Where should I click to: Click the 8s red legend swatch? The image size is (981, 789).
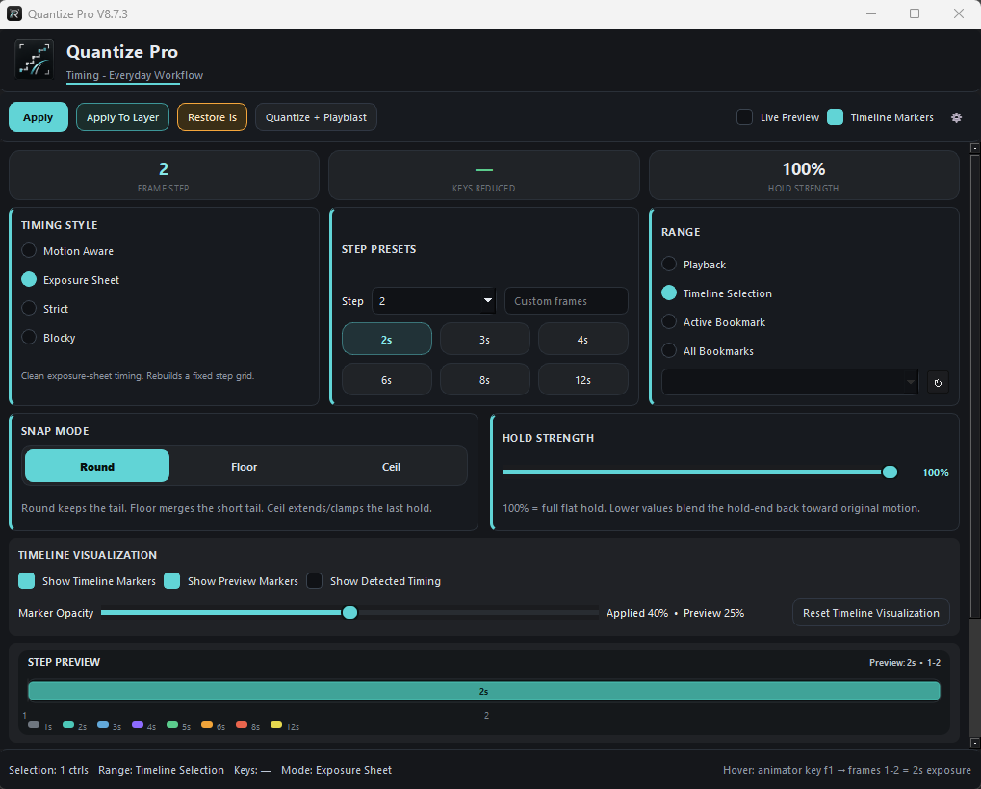click(242, 725)
